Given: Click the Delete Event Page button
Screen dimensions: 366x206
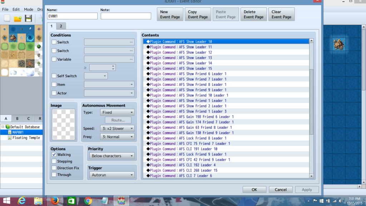Looking at the screenshot, I should coord(253,14).
